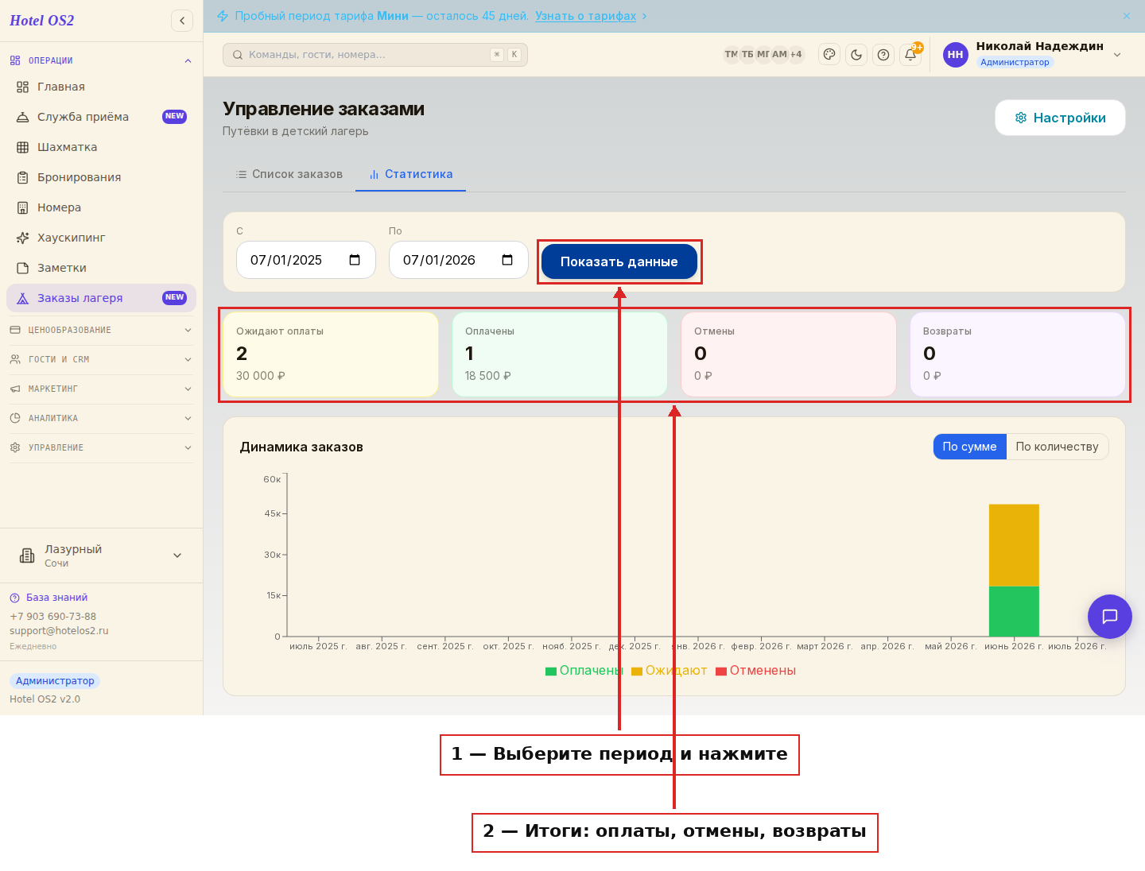Open the calendar picker in end date field
Image resolution: width=1145 pixels, height=871 pixels.
507,260
